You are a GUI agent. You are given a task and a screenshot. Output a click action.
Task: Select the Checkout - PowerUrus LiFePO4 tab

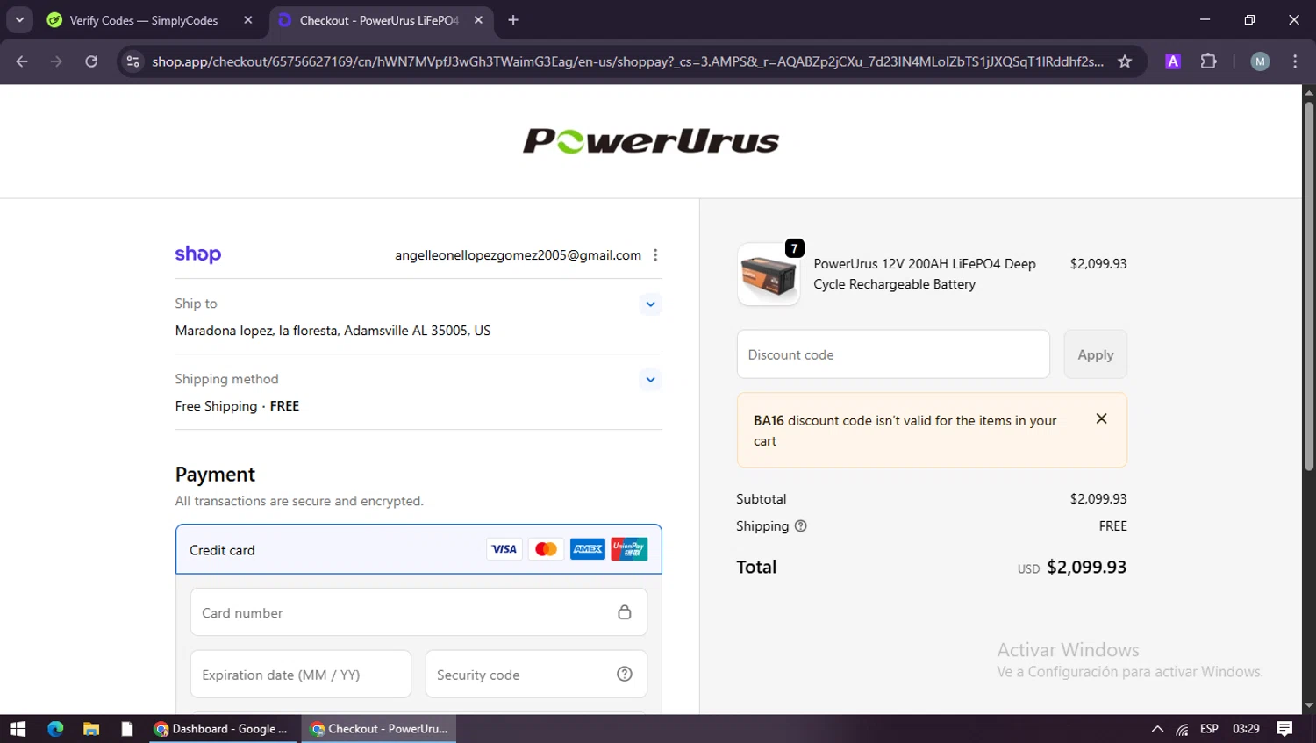pyautogui.click(x=379, y=20)
